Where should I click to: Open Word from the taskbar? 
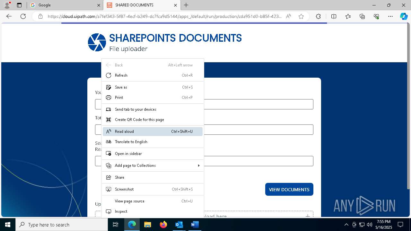pos(195,225)
